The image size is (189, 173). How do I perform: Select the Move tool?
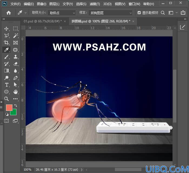click(6, 29)
